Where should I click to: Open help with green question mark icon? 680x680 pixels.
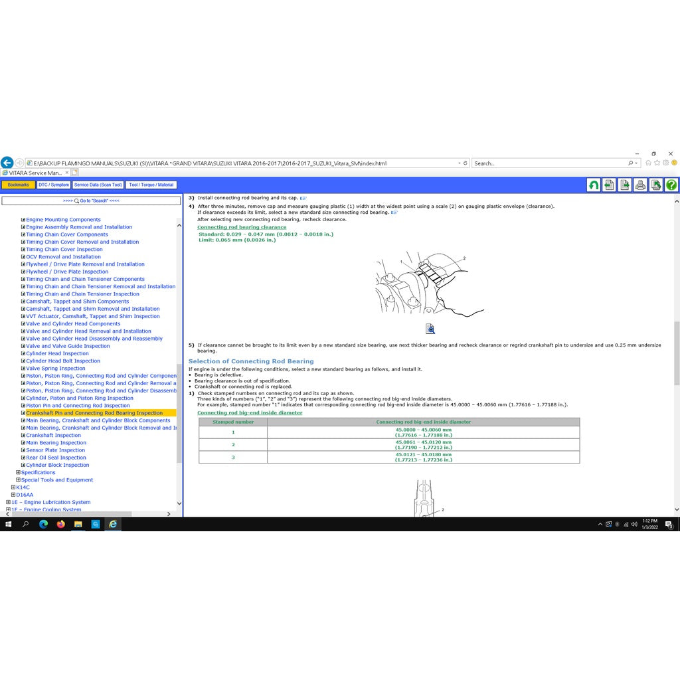pos(671,185)
